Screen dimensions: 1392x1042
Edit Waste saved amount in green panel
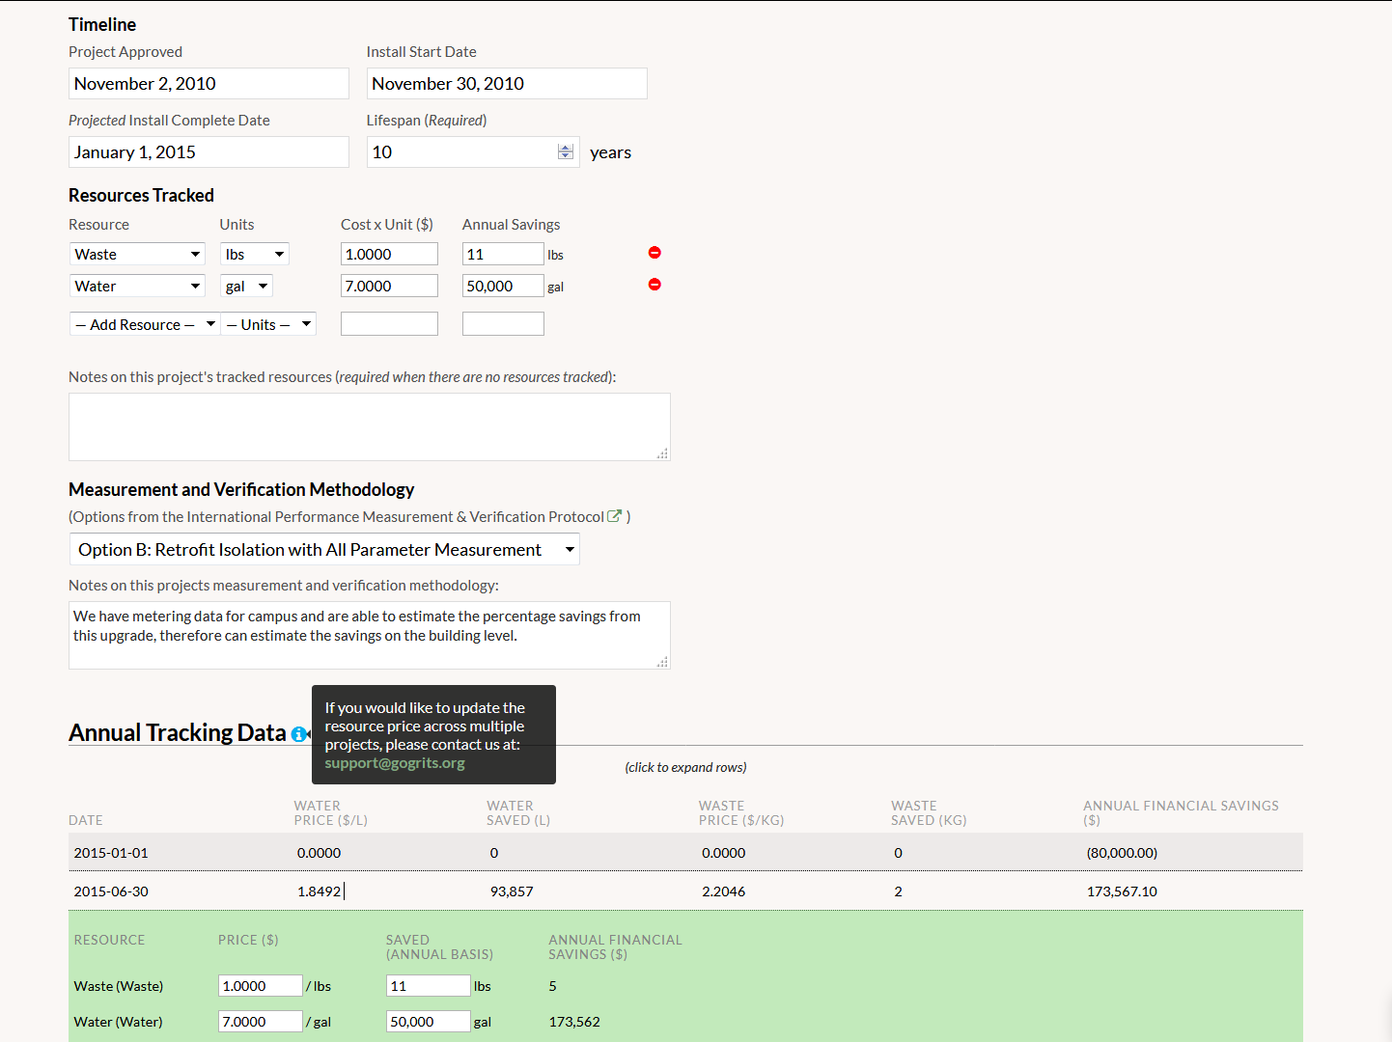[429, 985]
